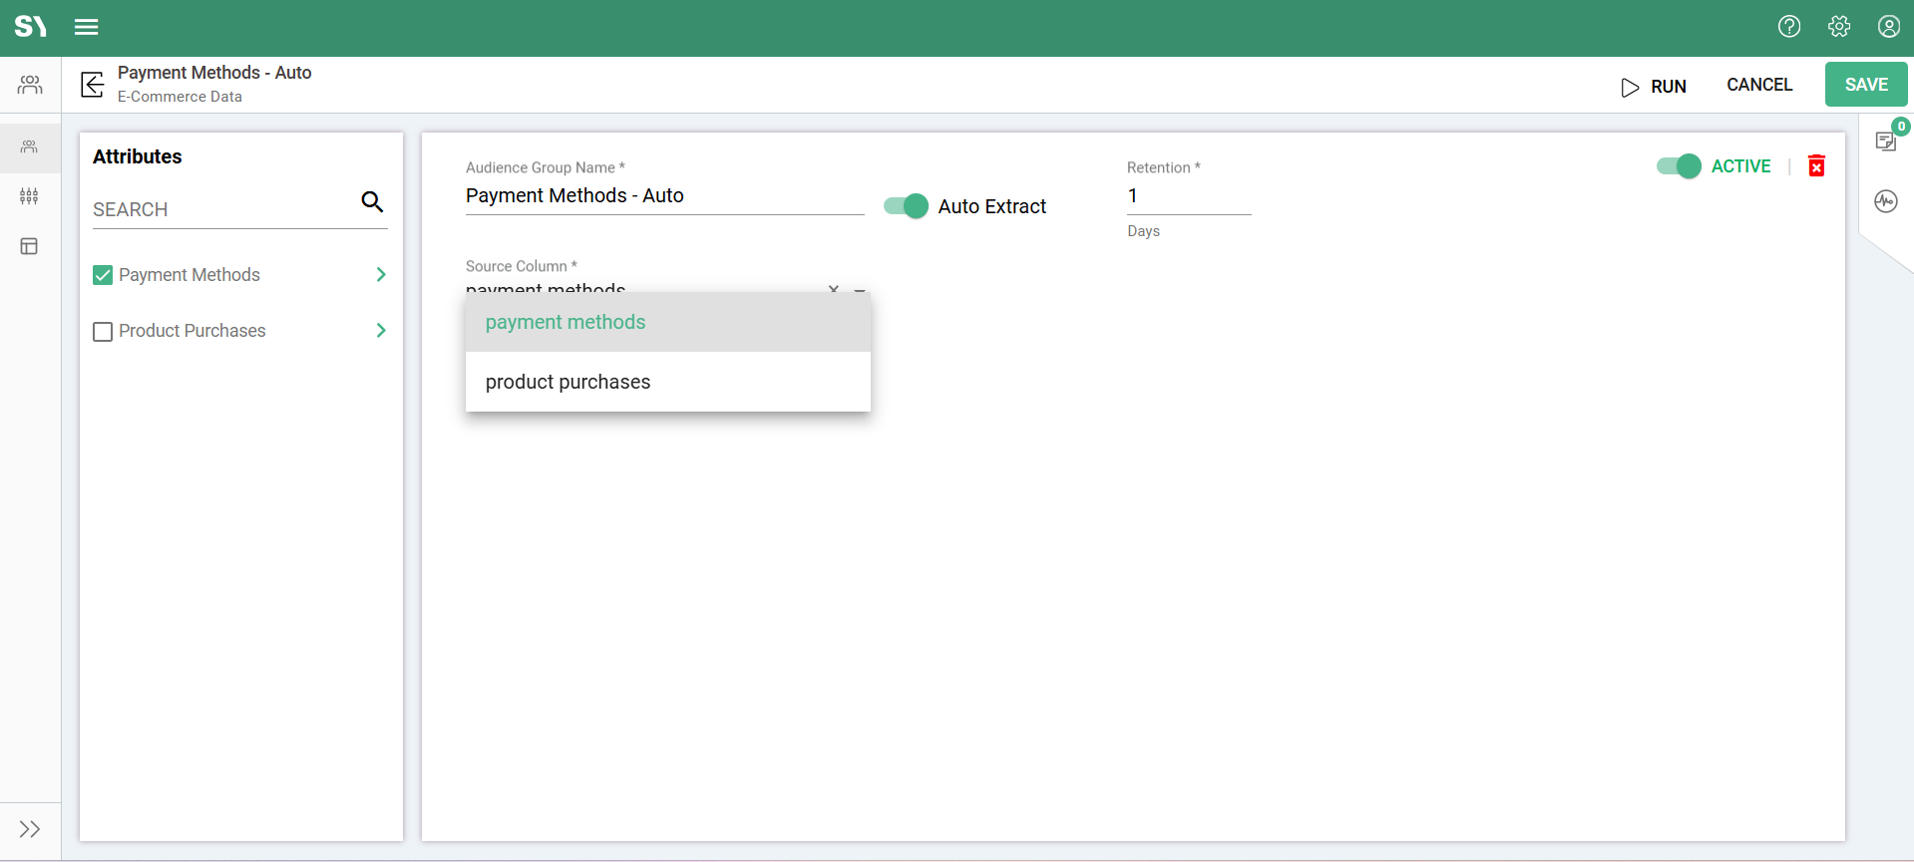1914x862 pixels.
Task: Expand the left sidebar with double chevron
Action: pos(30,829)
